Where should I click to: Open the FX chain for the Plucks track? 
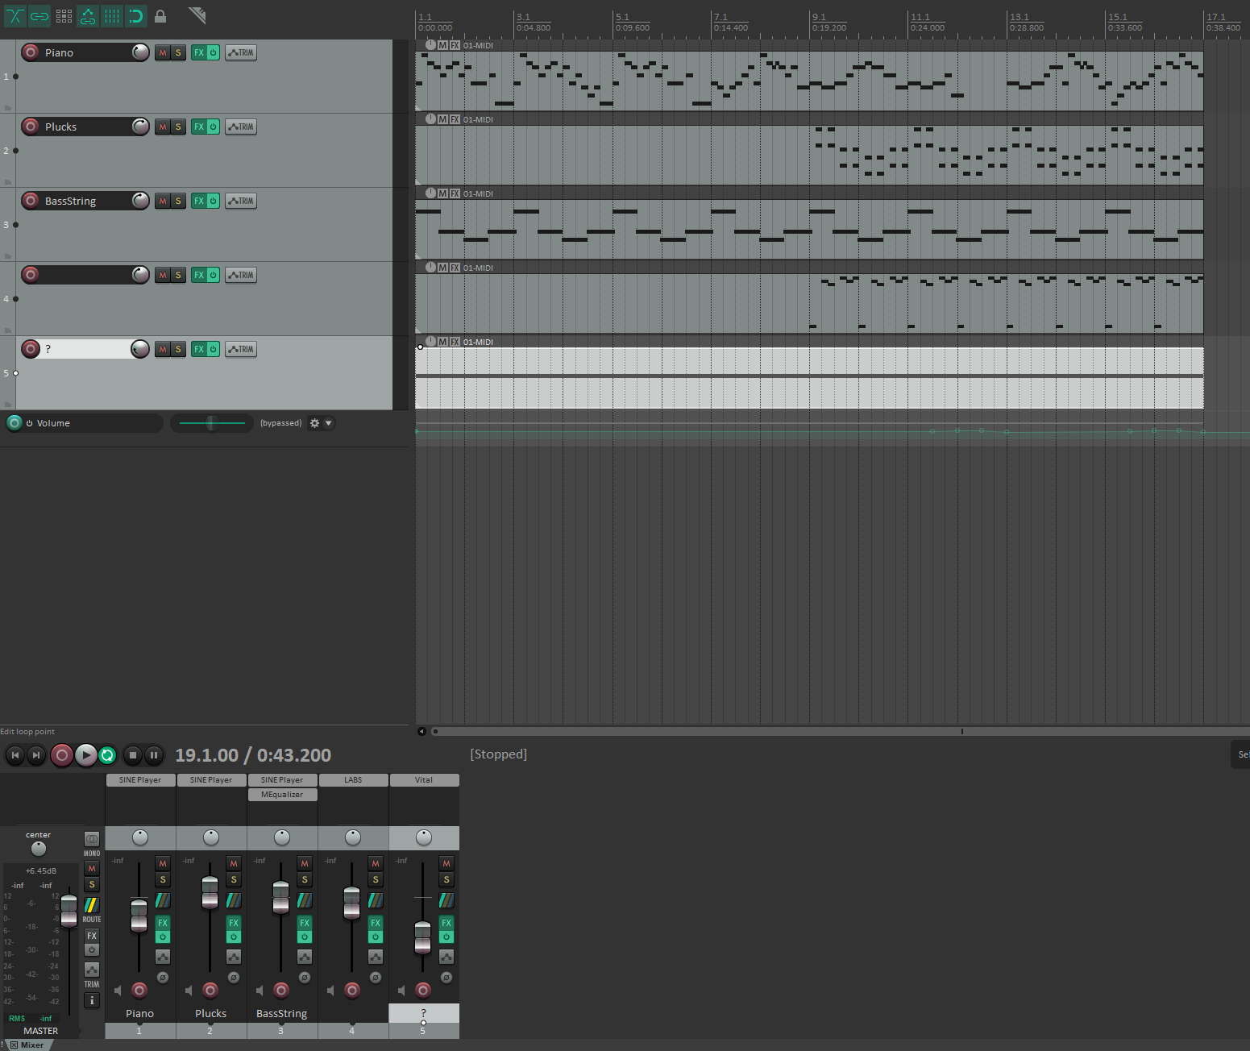198,127
